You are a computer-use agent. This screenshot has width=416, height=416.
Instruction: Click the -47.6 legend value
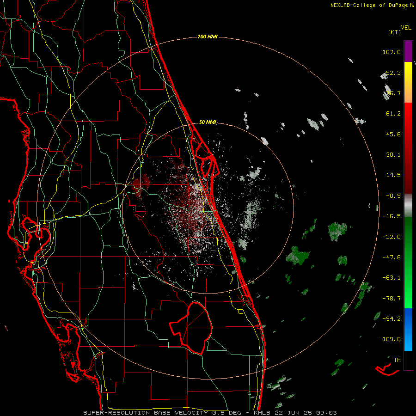coord(392,257)
